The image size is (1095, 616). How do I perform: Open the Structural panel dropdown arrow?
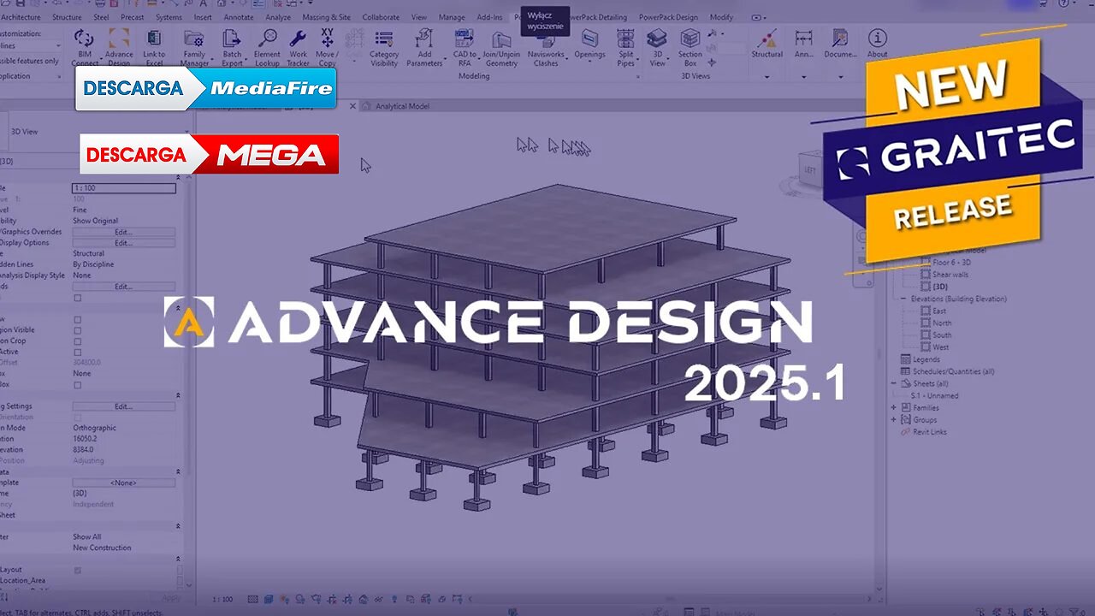click(766, 76)
